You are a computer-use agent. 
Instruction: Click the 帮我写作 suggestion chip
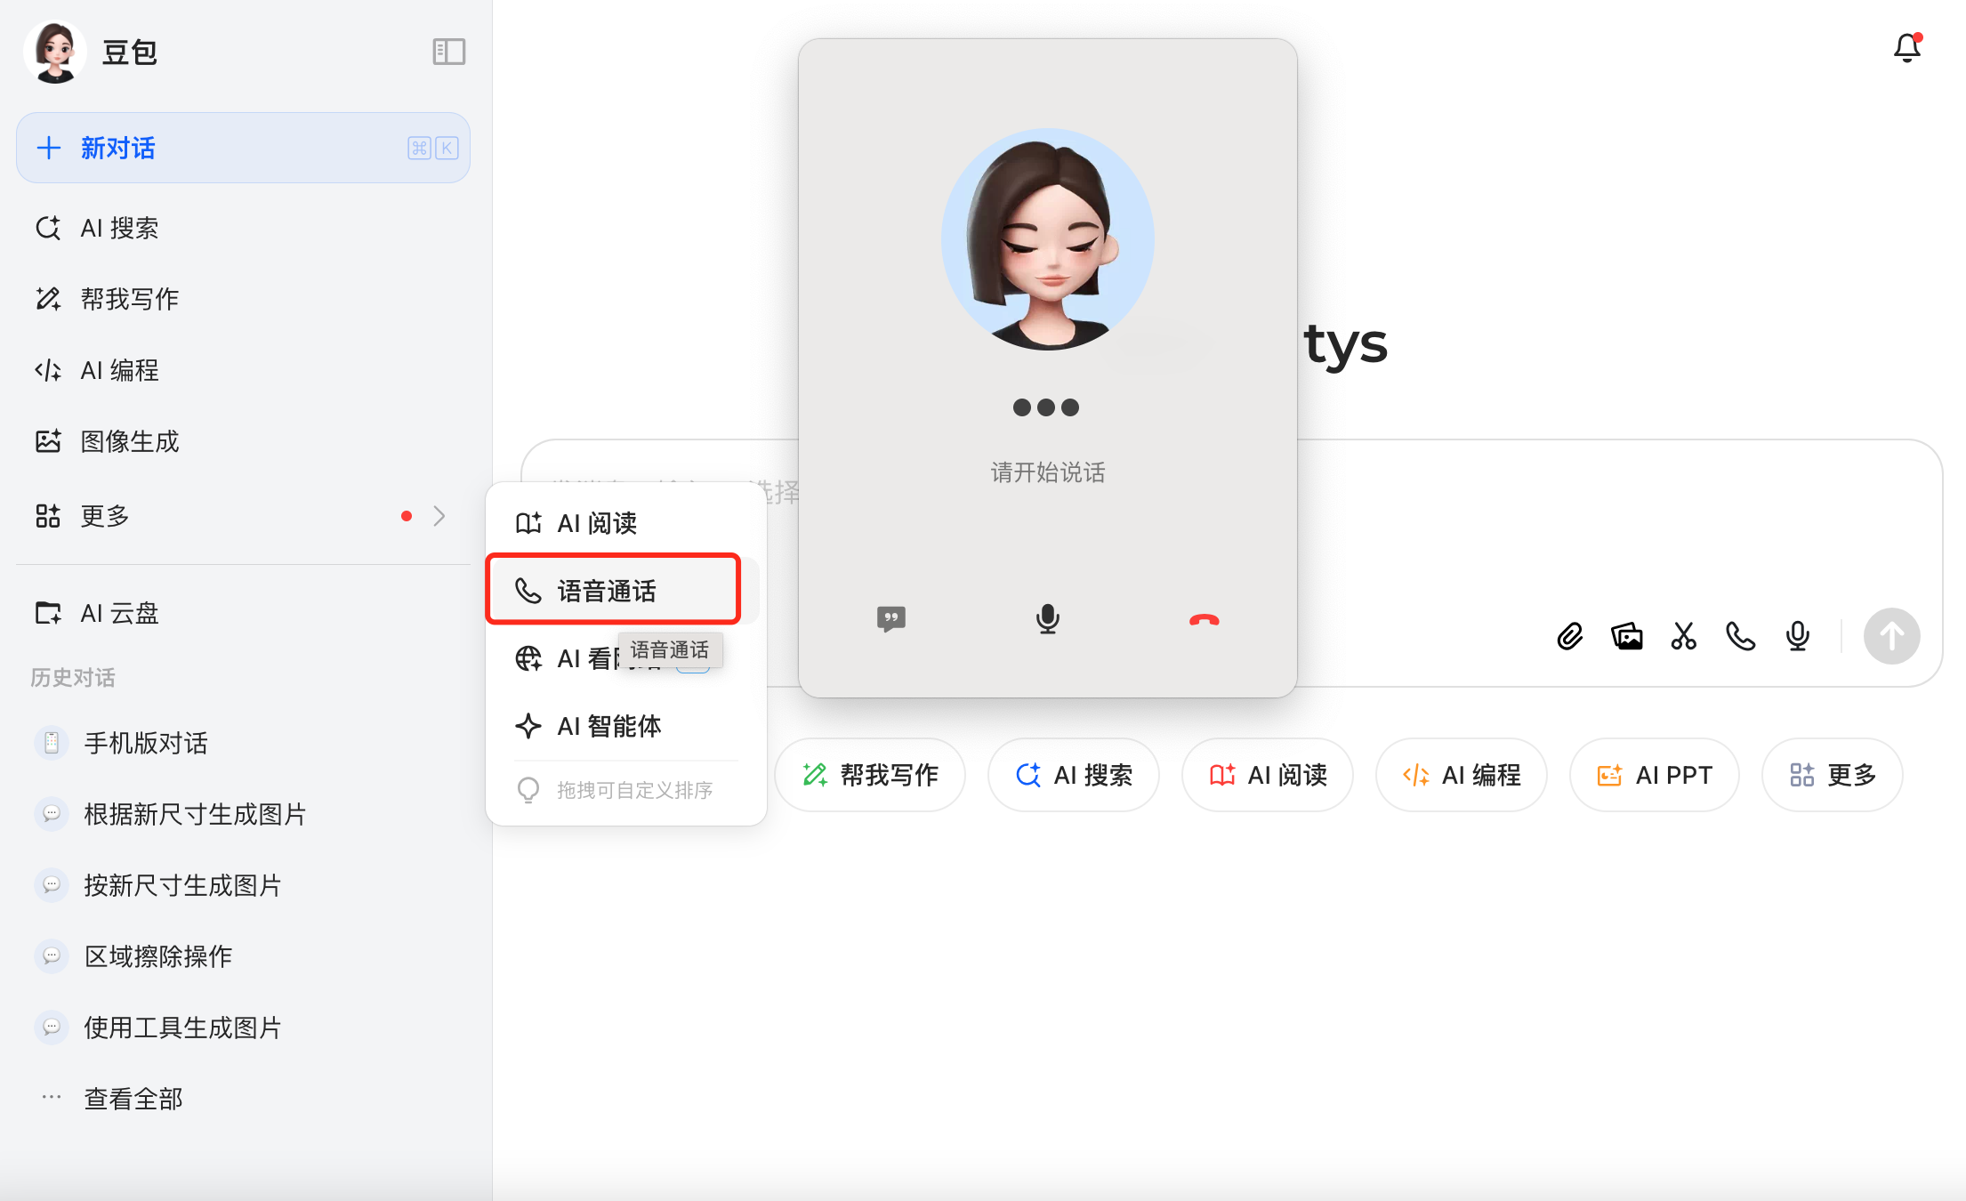(870, 775)
